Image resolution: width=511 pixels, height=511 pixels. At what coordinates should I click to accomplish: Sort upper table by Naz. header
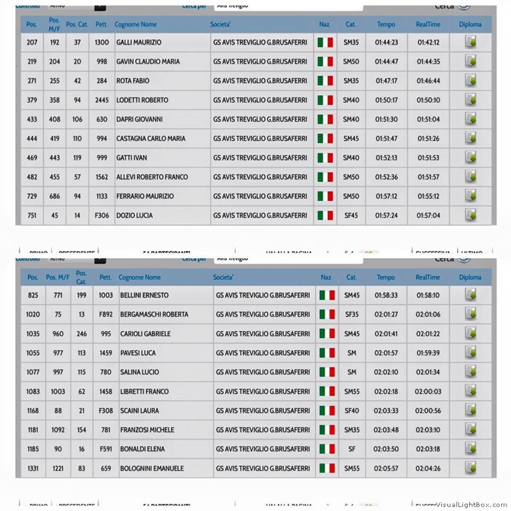pyautogui.click(x=325, y=24)
